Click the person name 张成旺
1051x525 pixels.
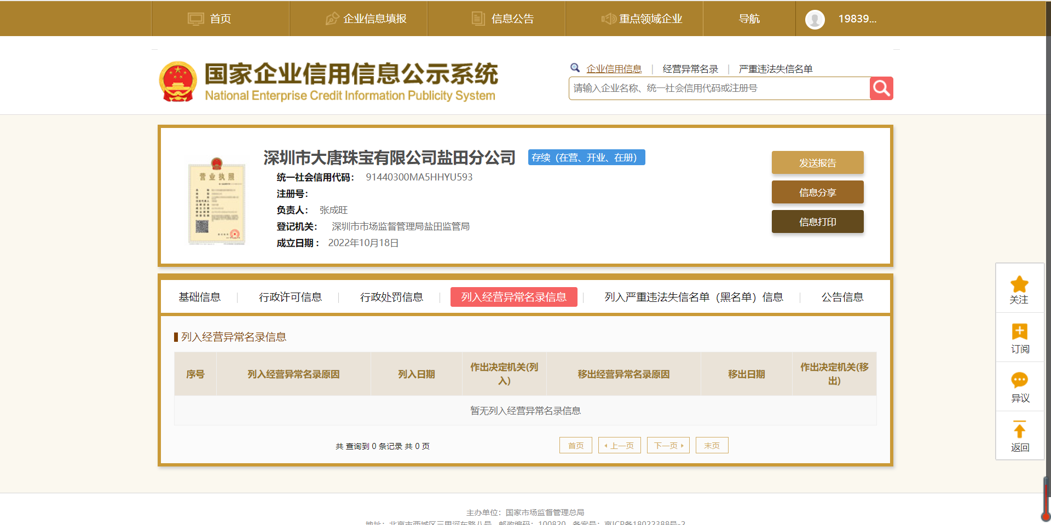[x=334, y=210]
